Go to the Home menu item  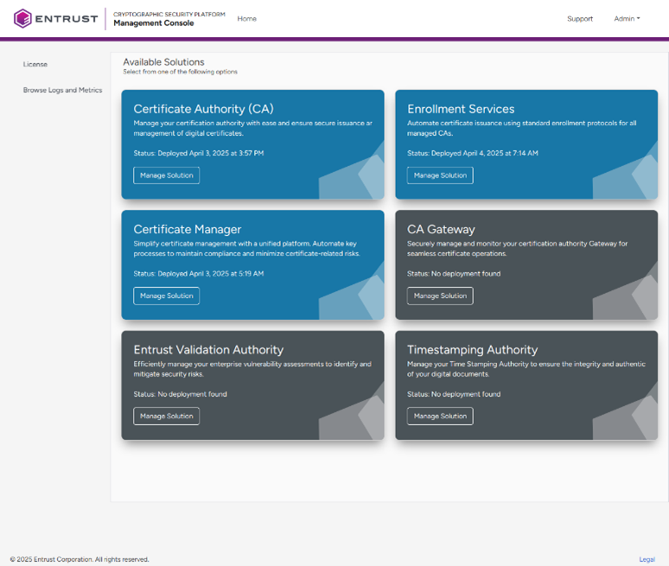246,19
